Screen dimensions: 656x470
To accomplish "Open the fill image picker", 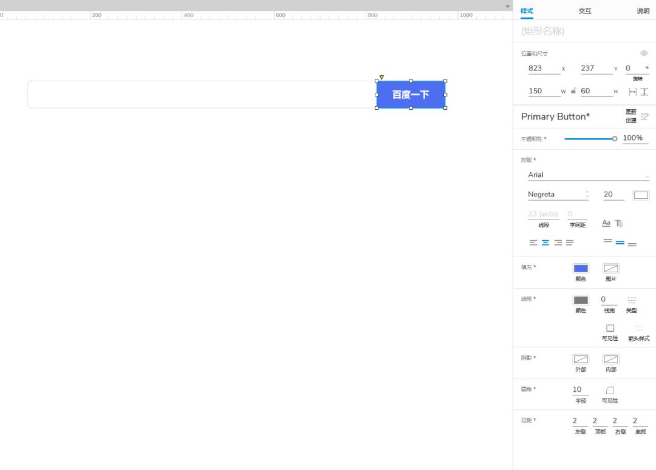I will click(611, 269).
